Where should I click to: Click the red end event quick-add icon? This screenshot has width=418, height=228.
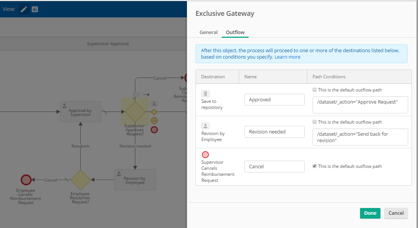point(154,130)
